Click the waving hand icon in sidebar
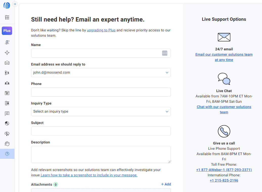Viewport: 262px width, 192px height. coord(7,144)
